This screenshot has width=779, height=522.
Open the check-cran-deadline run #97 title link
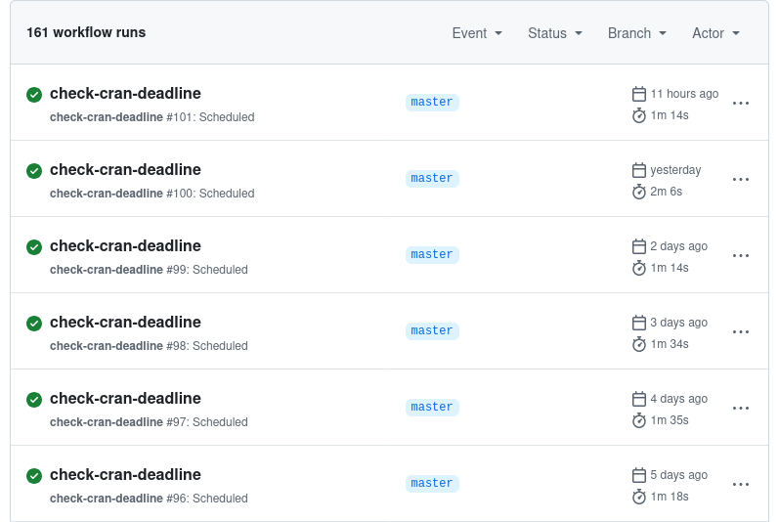click(125, 399)
